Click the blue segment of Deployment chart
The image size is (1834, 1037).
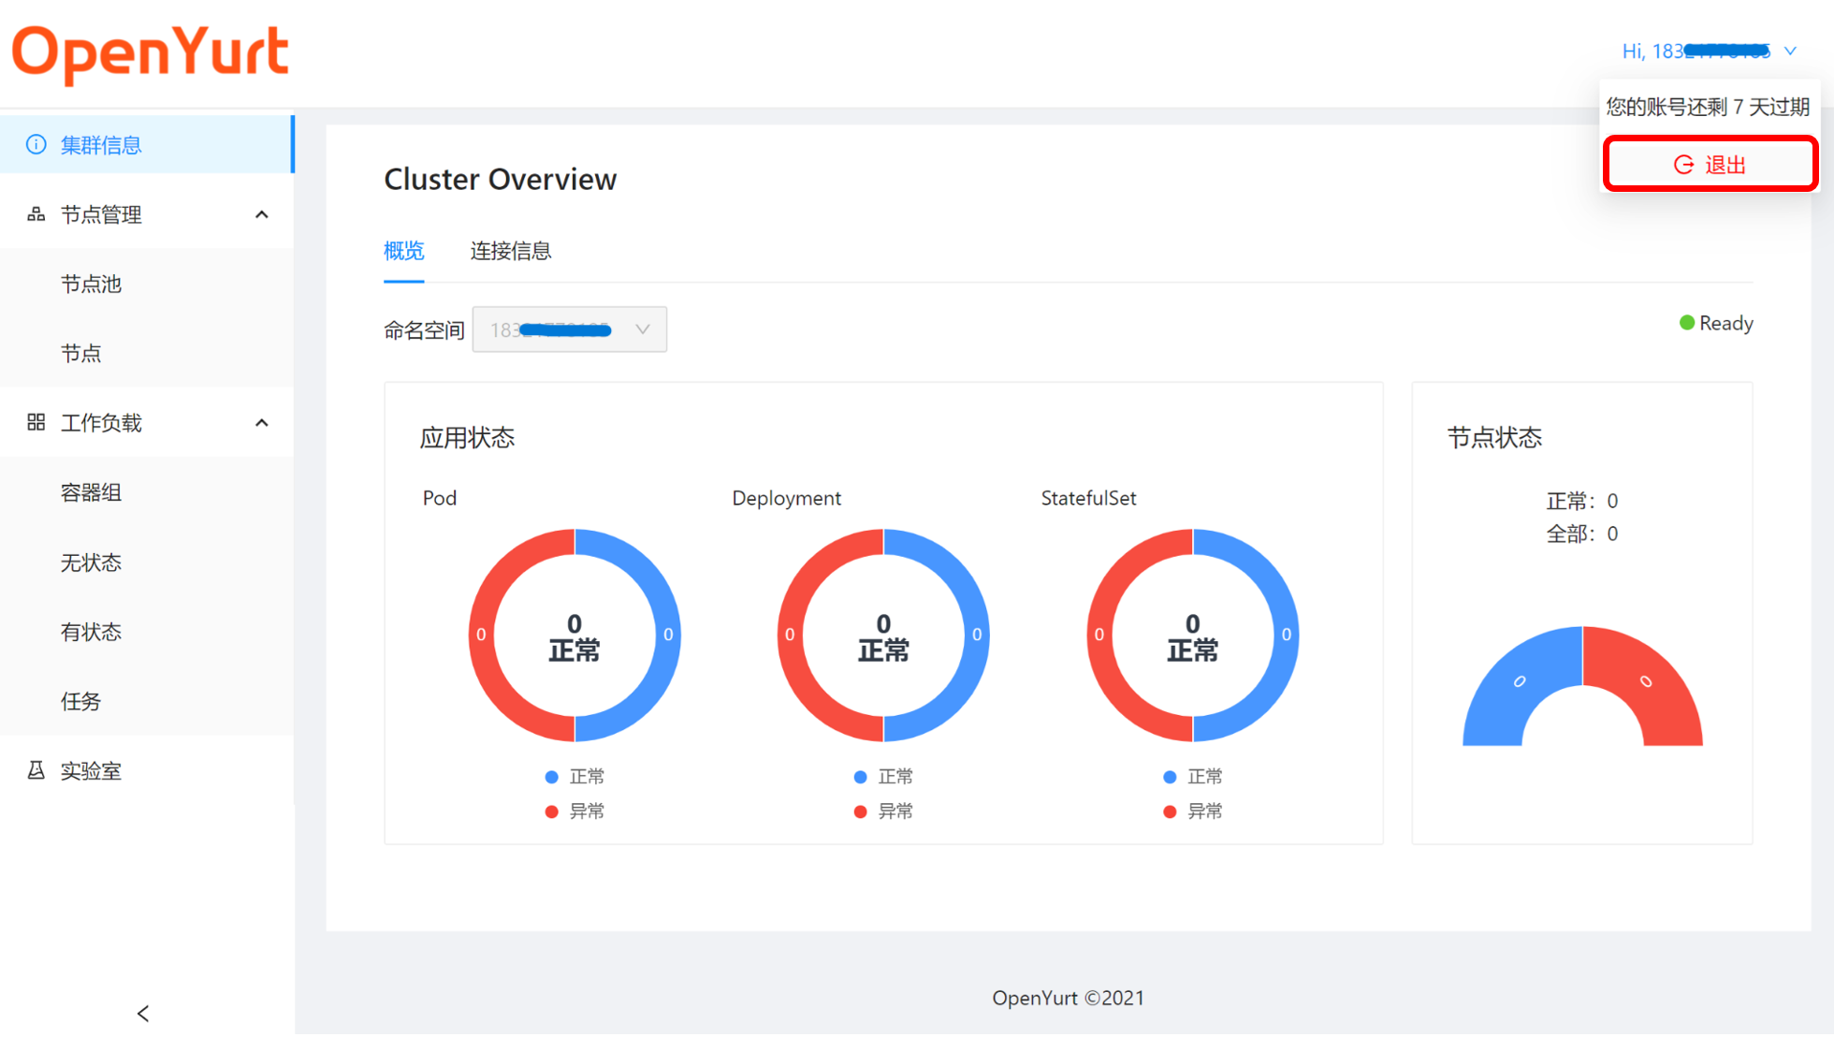coord(977,636)
